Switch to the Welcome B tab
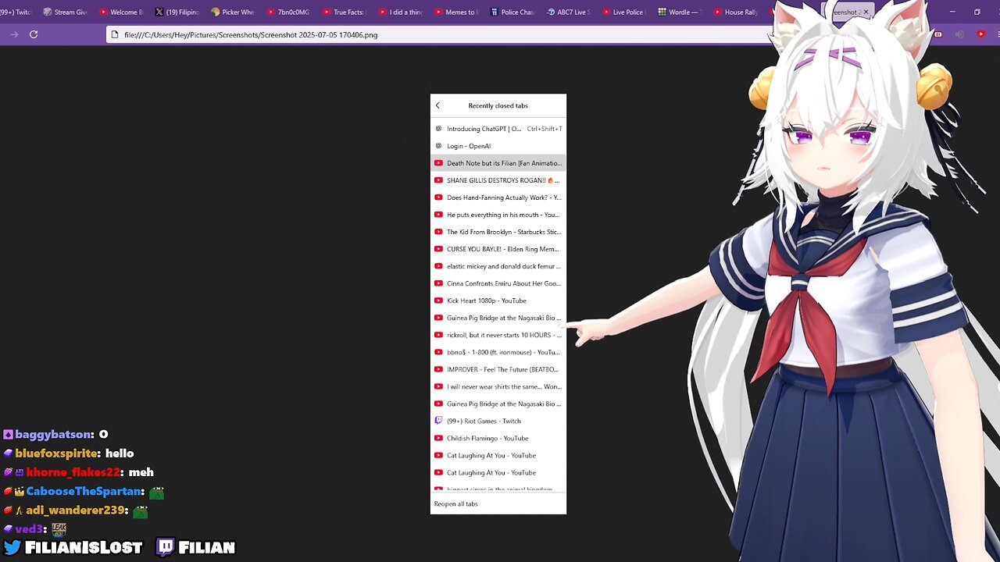 click(x=121, y=12)
